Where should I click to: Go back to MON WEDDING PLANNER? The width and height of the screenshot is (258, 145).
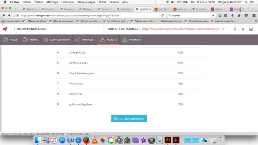coord(30,29)
